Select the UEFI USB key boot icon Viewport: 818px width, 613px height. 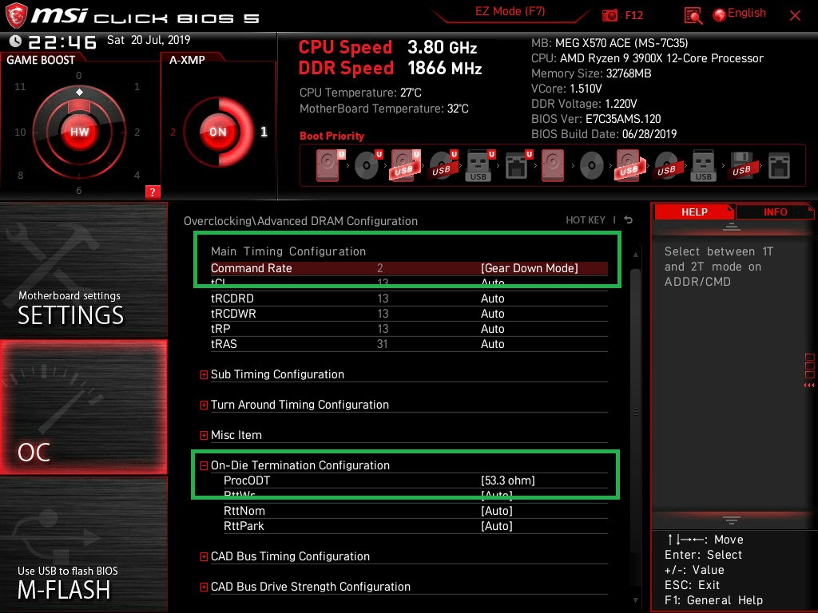(x=479, y=165)
